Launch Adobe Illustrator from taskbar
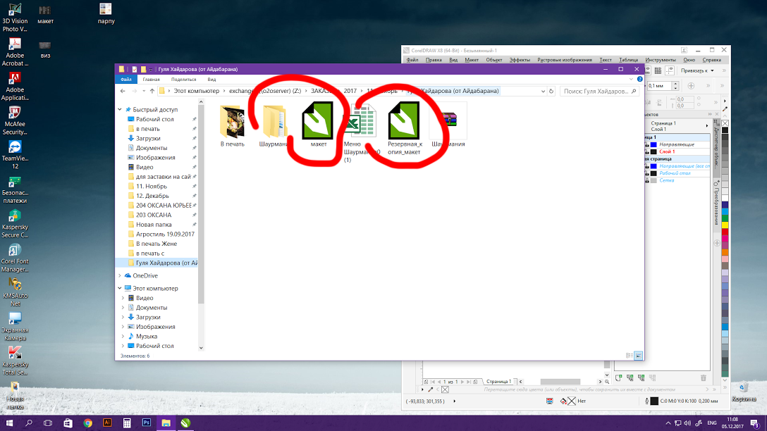This screenshot has width=767, height=431. [x=107, y=423]
